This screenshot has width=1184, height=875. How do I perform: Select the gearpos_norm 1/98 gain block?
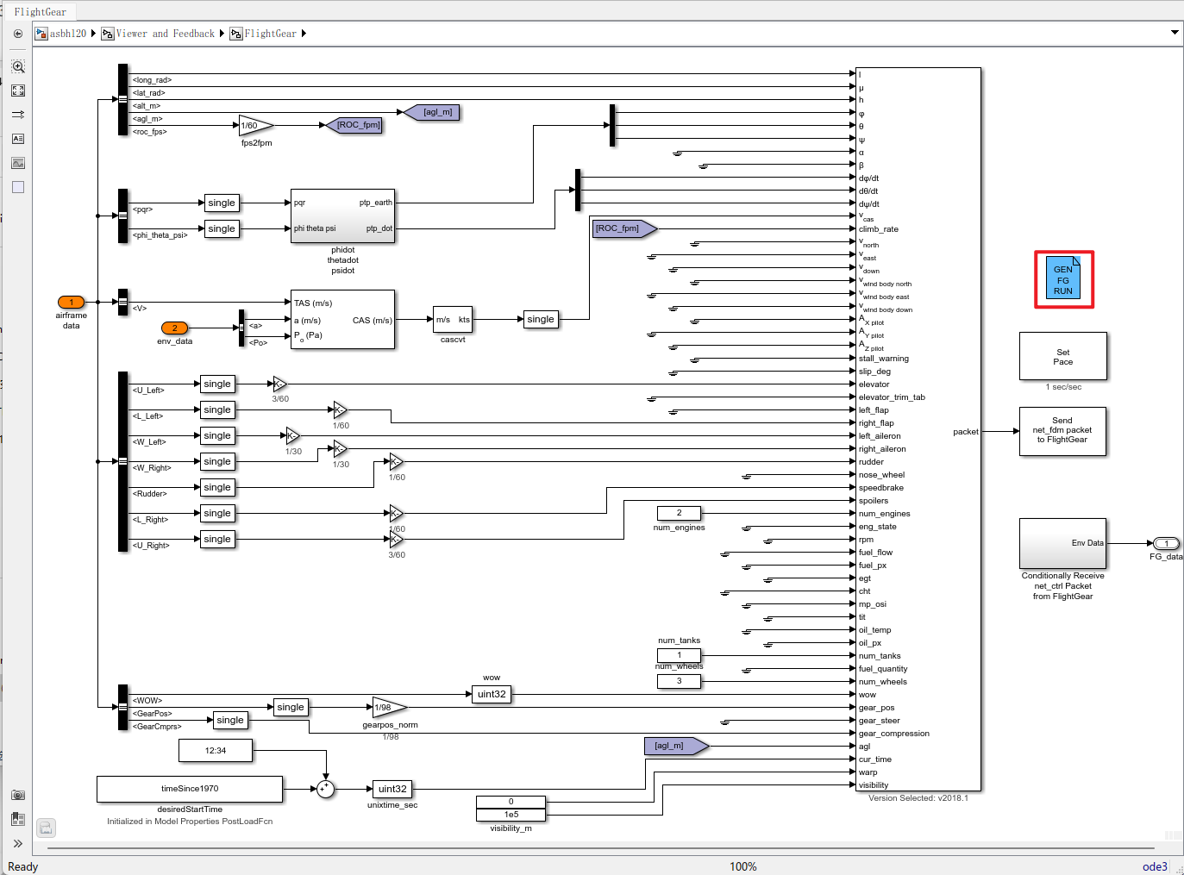(390, 707)
